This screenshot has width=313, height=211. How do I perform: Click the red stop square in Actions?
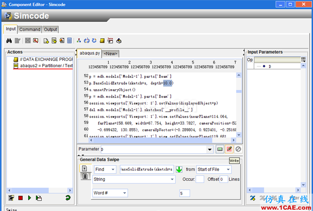(20, 198)
